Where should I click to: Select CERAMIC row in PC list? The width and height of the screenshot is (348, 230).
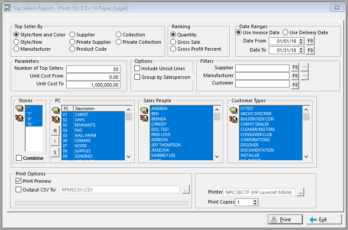[93, 141]
